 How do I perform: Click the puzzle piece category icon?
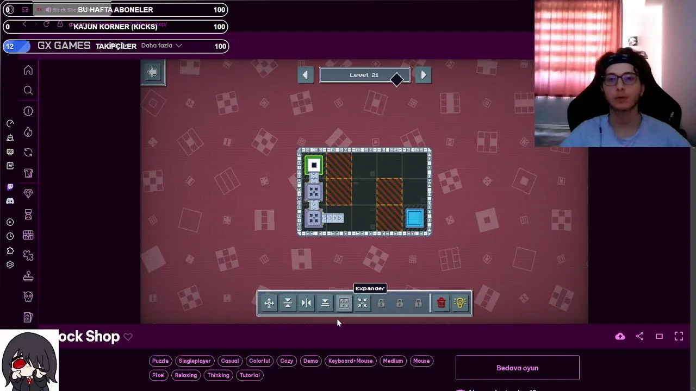pos(28,256)
